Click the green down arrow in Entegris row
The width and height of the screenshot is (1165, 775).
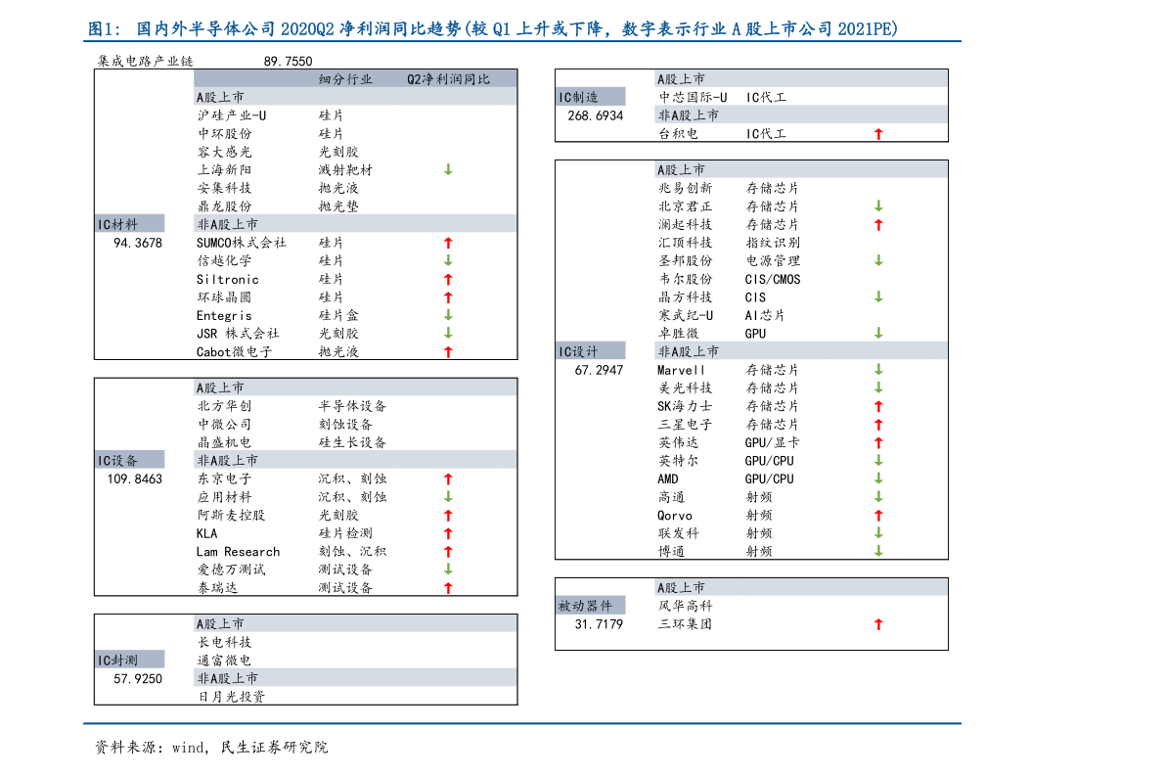(448, 314)
